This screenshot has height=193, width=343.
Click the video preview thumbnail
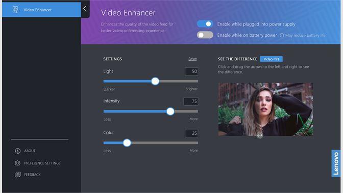point(265,109)
